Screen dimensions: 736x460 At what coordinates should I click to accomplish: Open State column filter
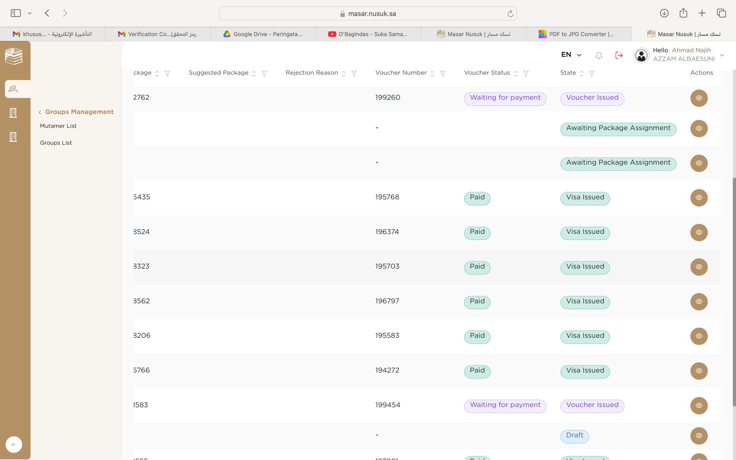592,74
